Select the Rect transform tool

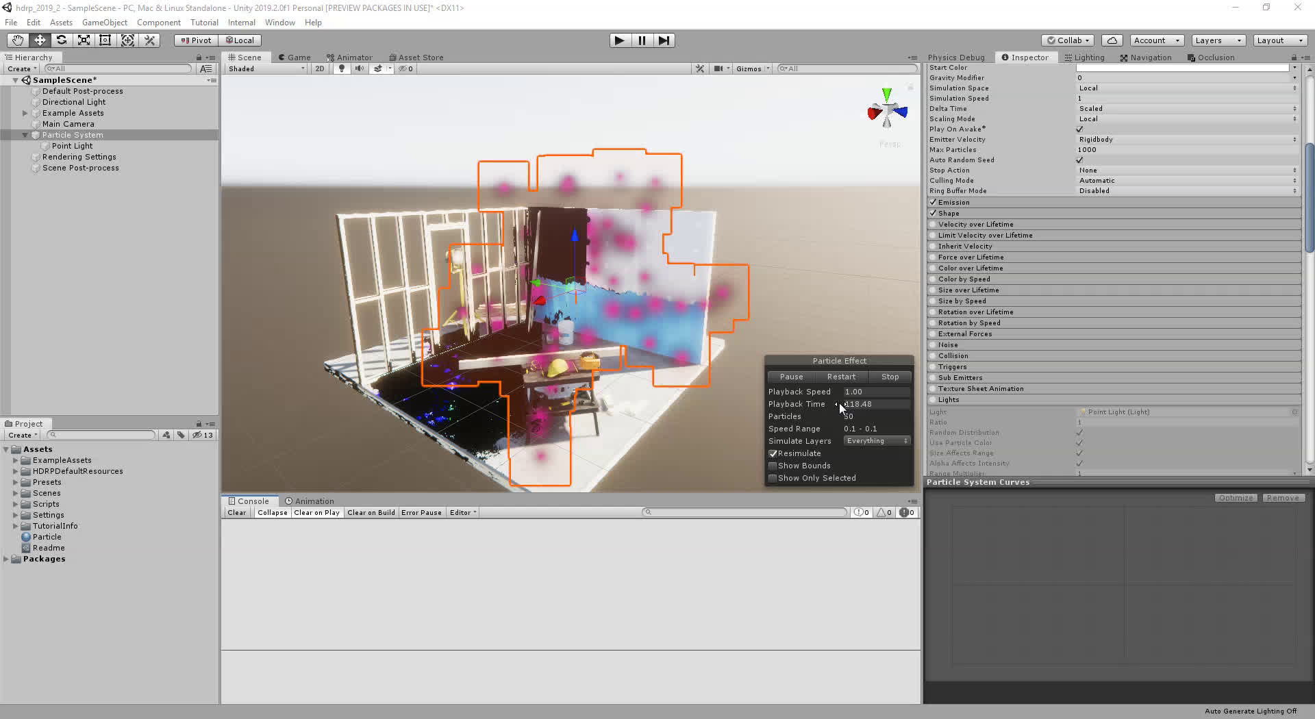105,40
